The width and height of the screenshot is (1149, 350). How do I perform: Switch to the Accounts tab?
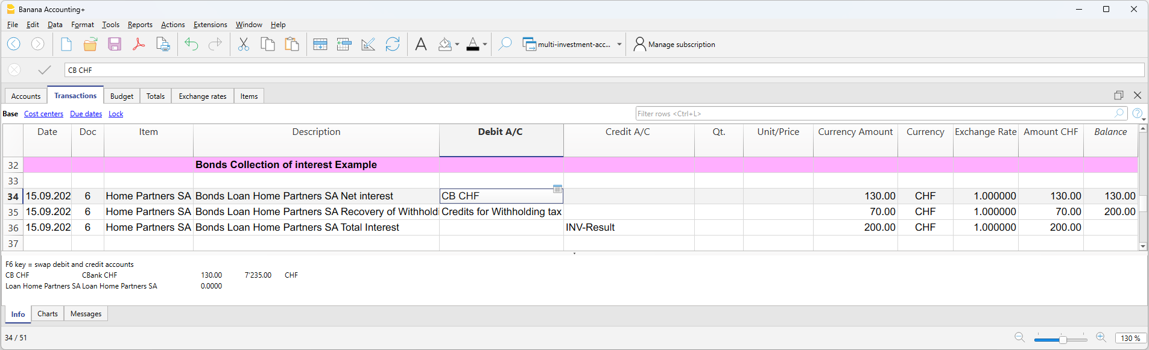[26, 96]
